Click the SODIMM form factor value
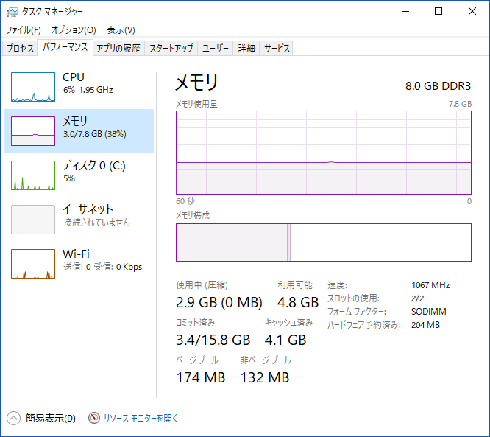Image resolution: width=490 pixels, height=437 pixels. pos(428,312)
